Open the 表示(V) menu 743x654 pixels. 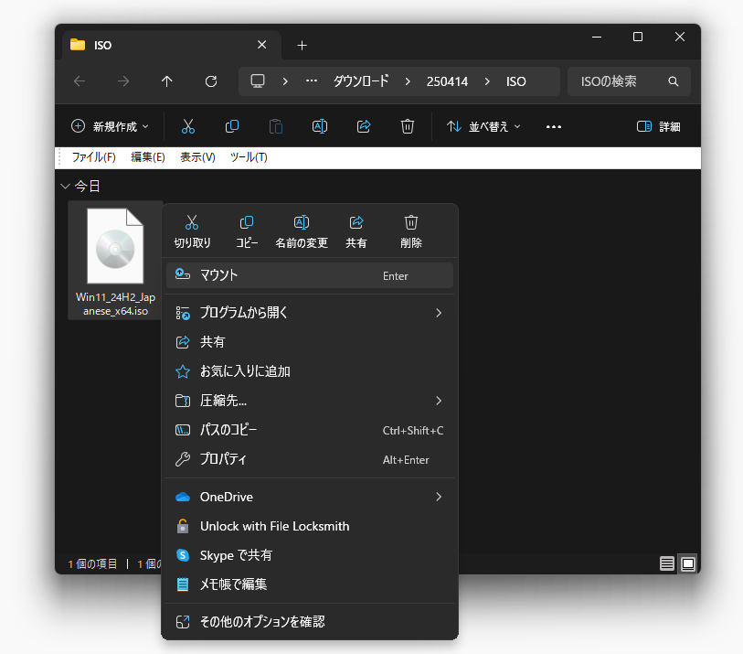[197, 157]
